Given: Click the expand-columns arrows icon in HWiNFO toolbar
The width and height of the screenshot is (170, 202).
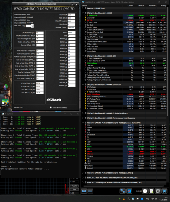Looking at the screenshot, I should point(84,191).
